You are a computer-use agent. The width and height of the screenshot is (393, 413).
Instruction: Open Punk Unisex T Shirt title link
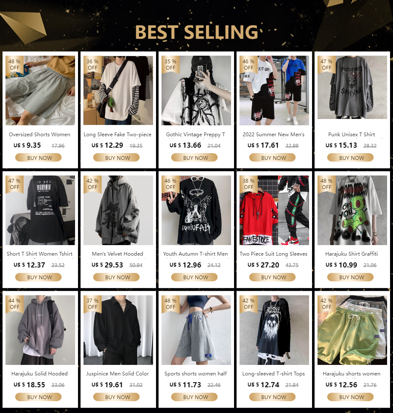(x=351, y=134)
